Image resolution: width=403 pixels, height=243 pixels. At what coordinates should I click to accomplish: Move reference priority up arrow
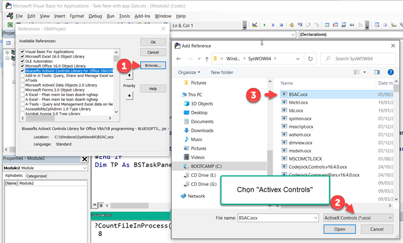click(130, 75)
